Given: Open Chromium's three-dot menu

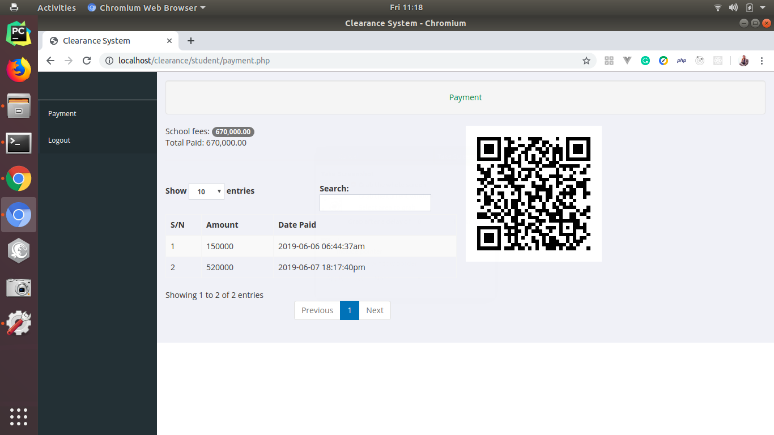Looking at the screenshot, I should (762, 61).
